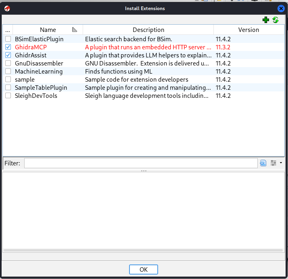288x279 pixels.
Task: Click inside the Filter text field
Action: click(x=140, y=163)
